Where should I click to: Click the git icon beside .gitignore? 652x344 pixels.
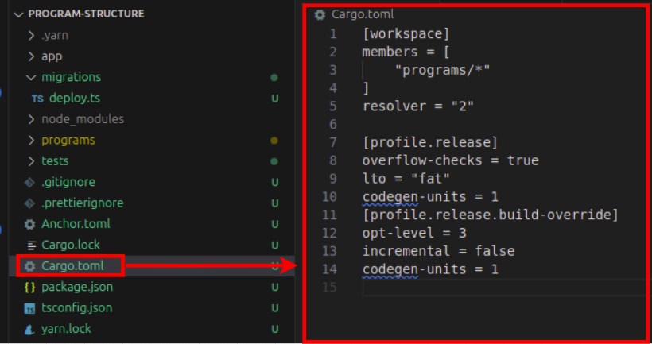pos(29,182)
